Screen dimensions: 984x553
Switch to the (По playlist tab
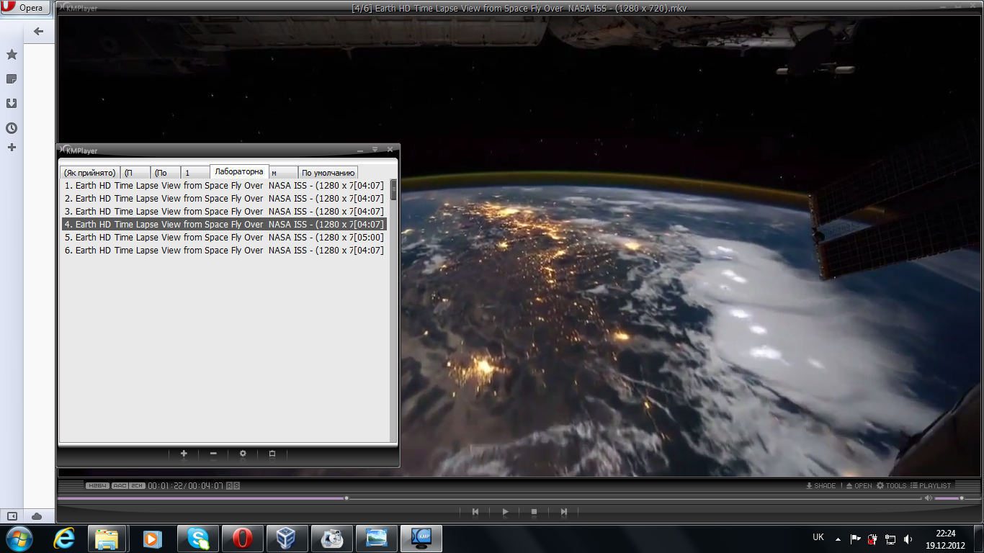166,173
